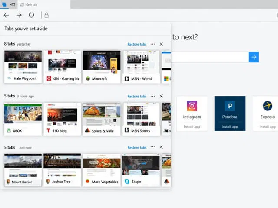Click the Skype logo favicon
Screen dimensions: 278x208
pyautogui.click(x=127, y=182)
